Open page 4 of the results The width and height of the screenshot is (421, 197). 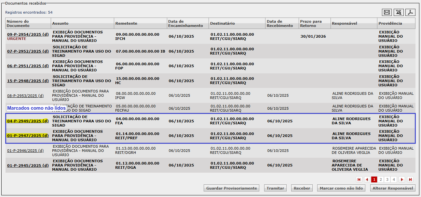point(394,179)
